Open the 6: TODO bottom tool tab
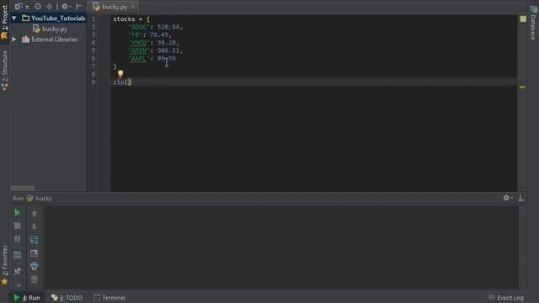This screenshot has width=539, height=303. click(x=67, y=298)
